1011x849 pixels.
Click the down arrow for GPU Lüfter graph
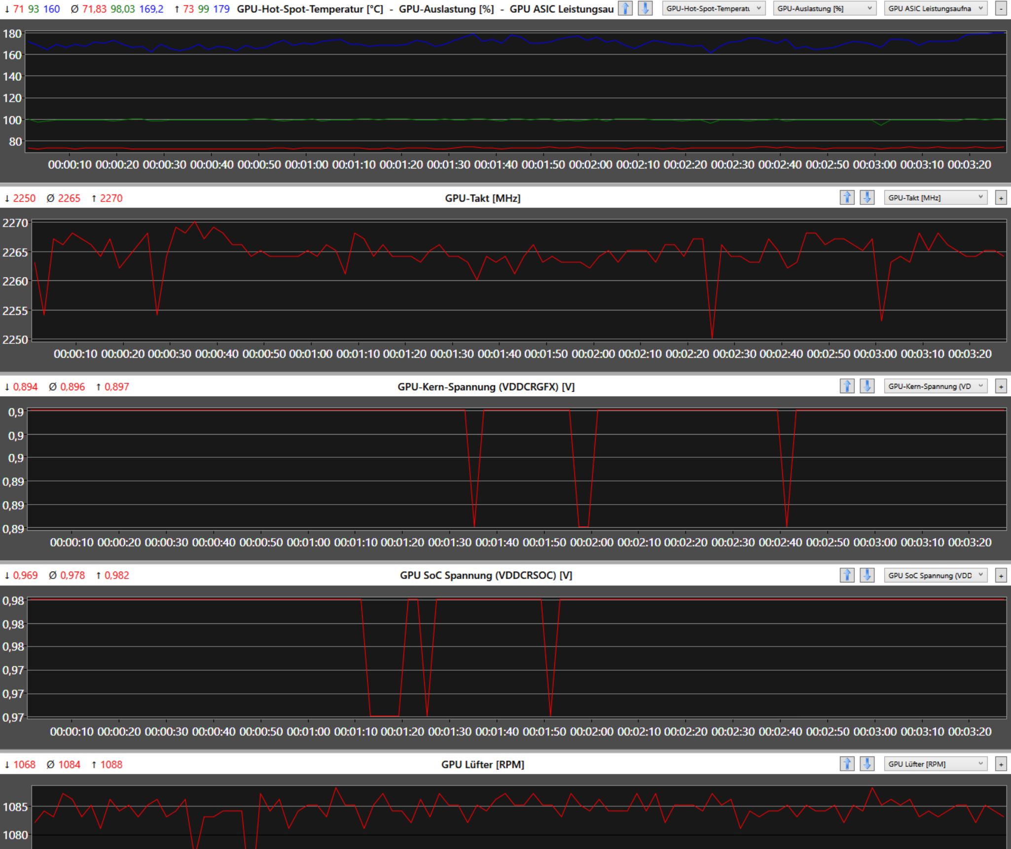pos(867,764)
